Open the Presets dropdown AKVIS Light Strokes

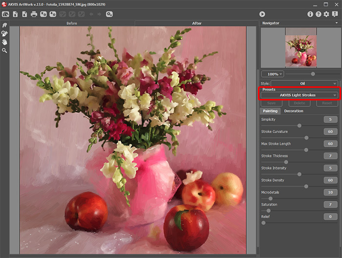tap(299, 95)
